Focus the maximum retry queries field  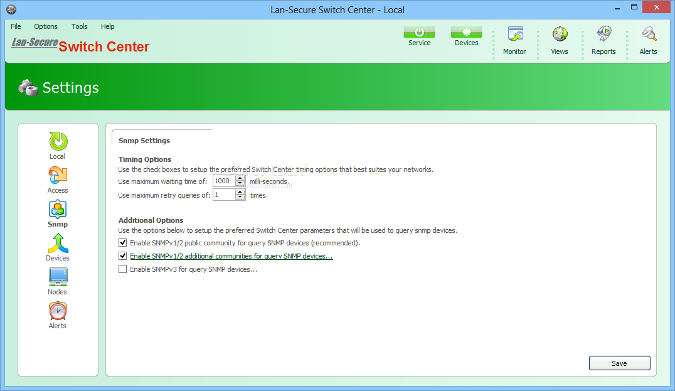225,195
